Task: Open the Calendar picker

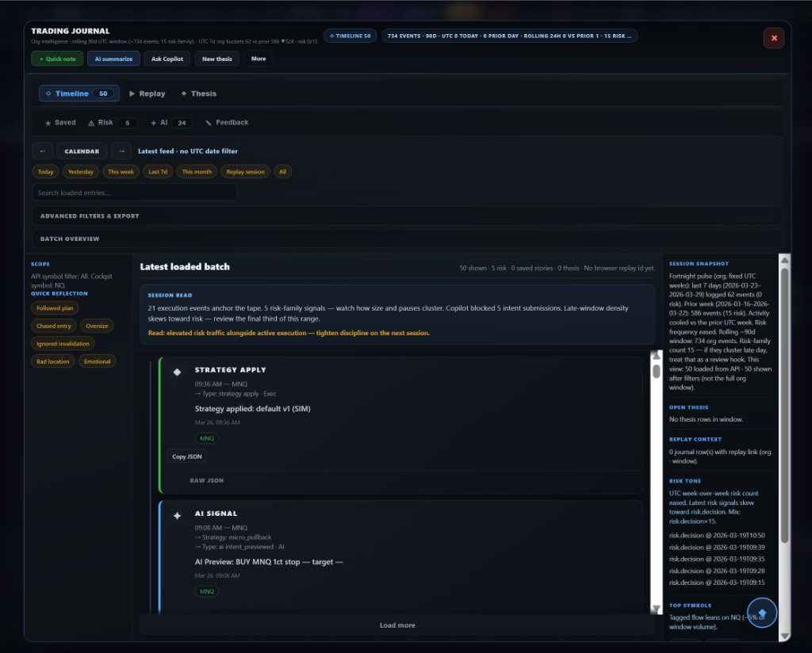Action: click(x=82, y=151)
